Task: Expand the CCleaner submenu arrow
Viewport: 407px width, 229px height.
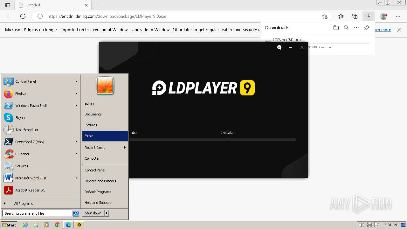Action: point(76,154)
